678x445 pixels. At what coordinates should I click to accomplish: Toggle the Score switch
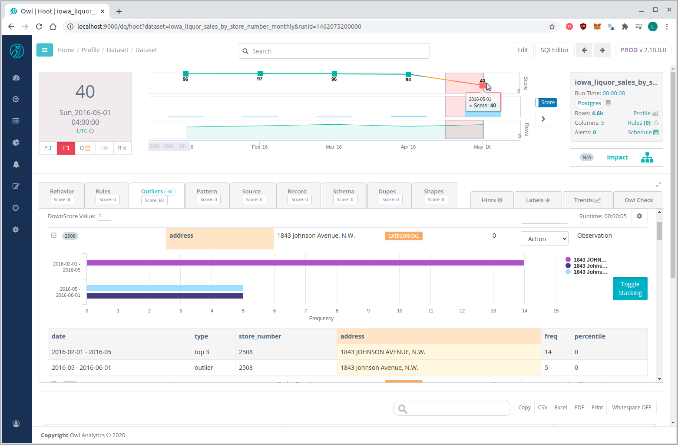pos(546,103)
